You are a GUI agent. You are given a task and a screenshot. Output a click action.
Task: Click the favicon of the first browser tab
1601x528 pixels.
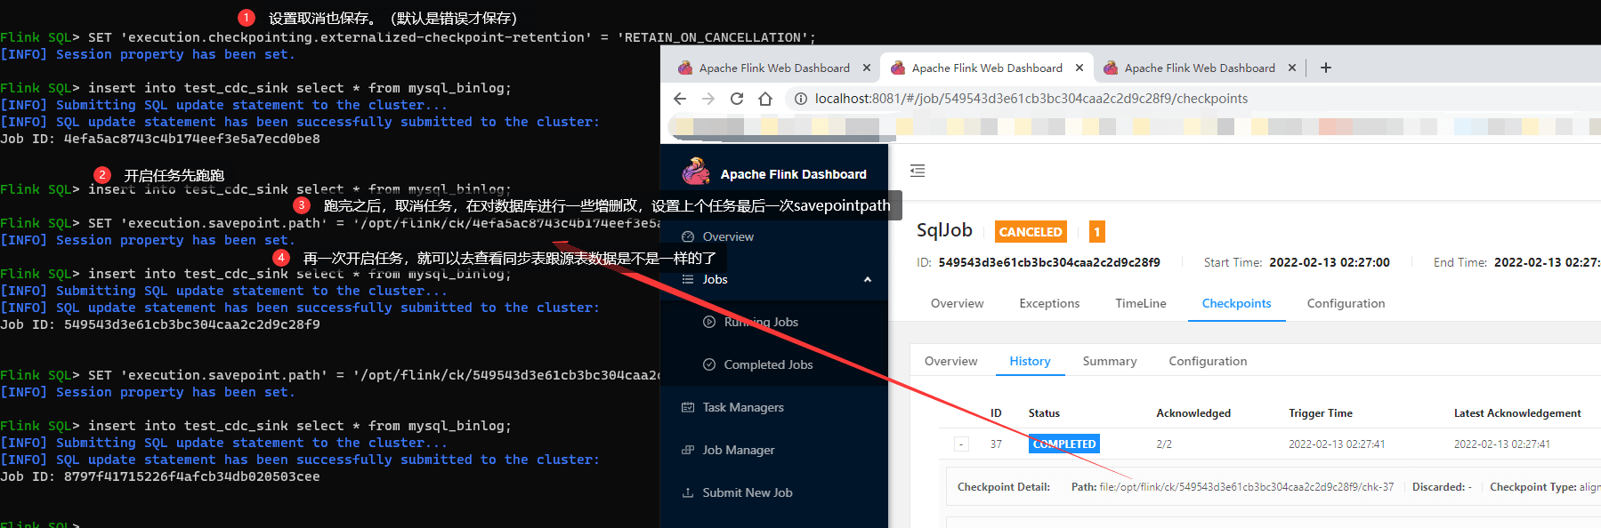pyautogui.click(x=685, y=68)
